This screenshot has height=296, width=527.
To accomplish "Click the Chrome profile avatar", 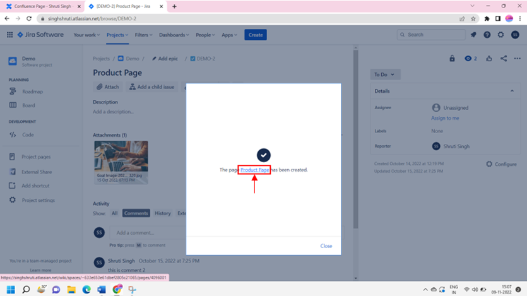I will coord(509,18).
